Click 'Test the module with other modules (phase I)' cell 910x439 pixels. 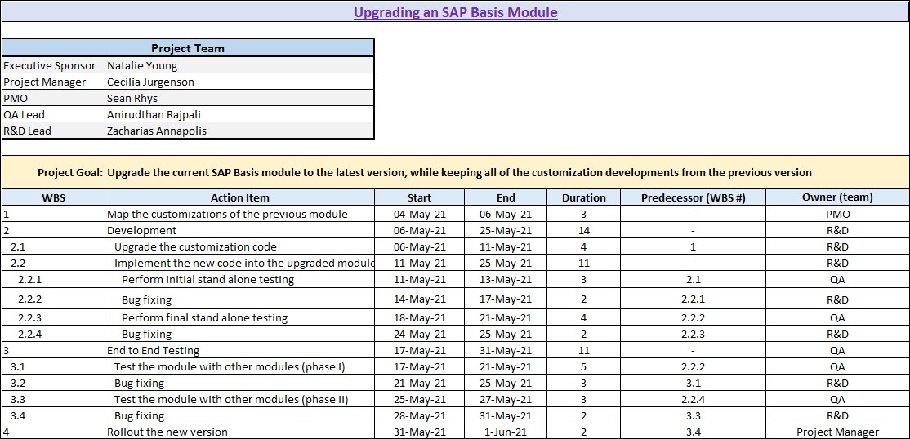[239, 366]
